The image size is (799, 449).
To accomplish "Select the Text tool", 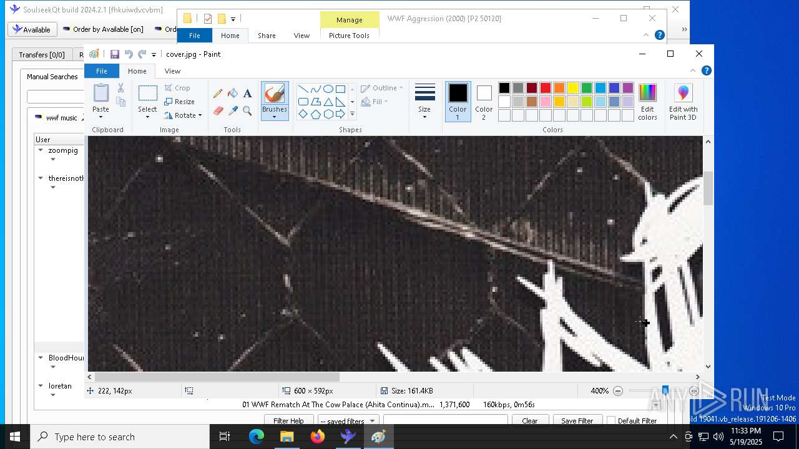I will click(247, 94).
